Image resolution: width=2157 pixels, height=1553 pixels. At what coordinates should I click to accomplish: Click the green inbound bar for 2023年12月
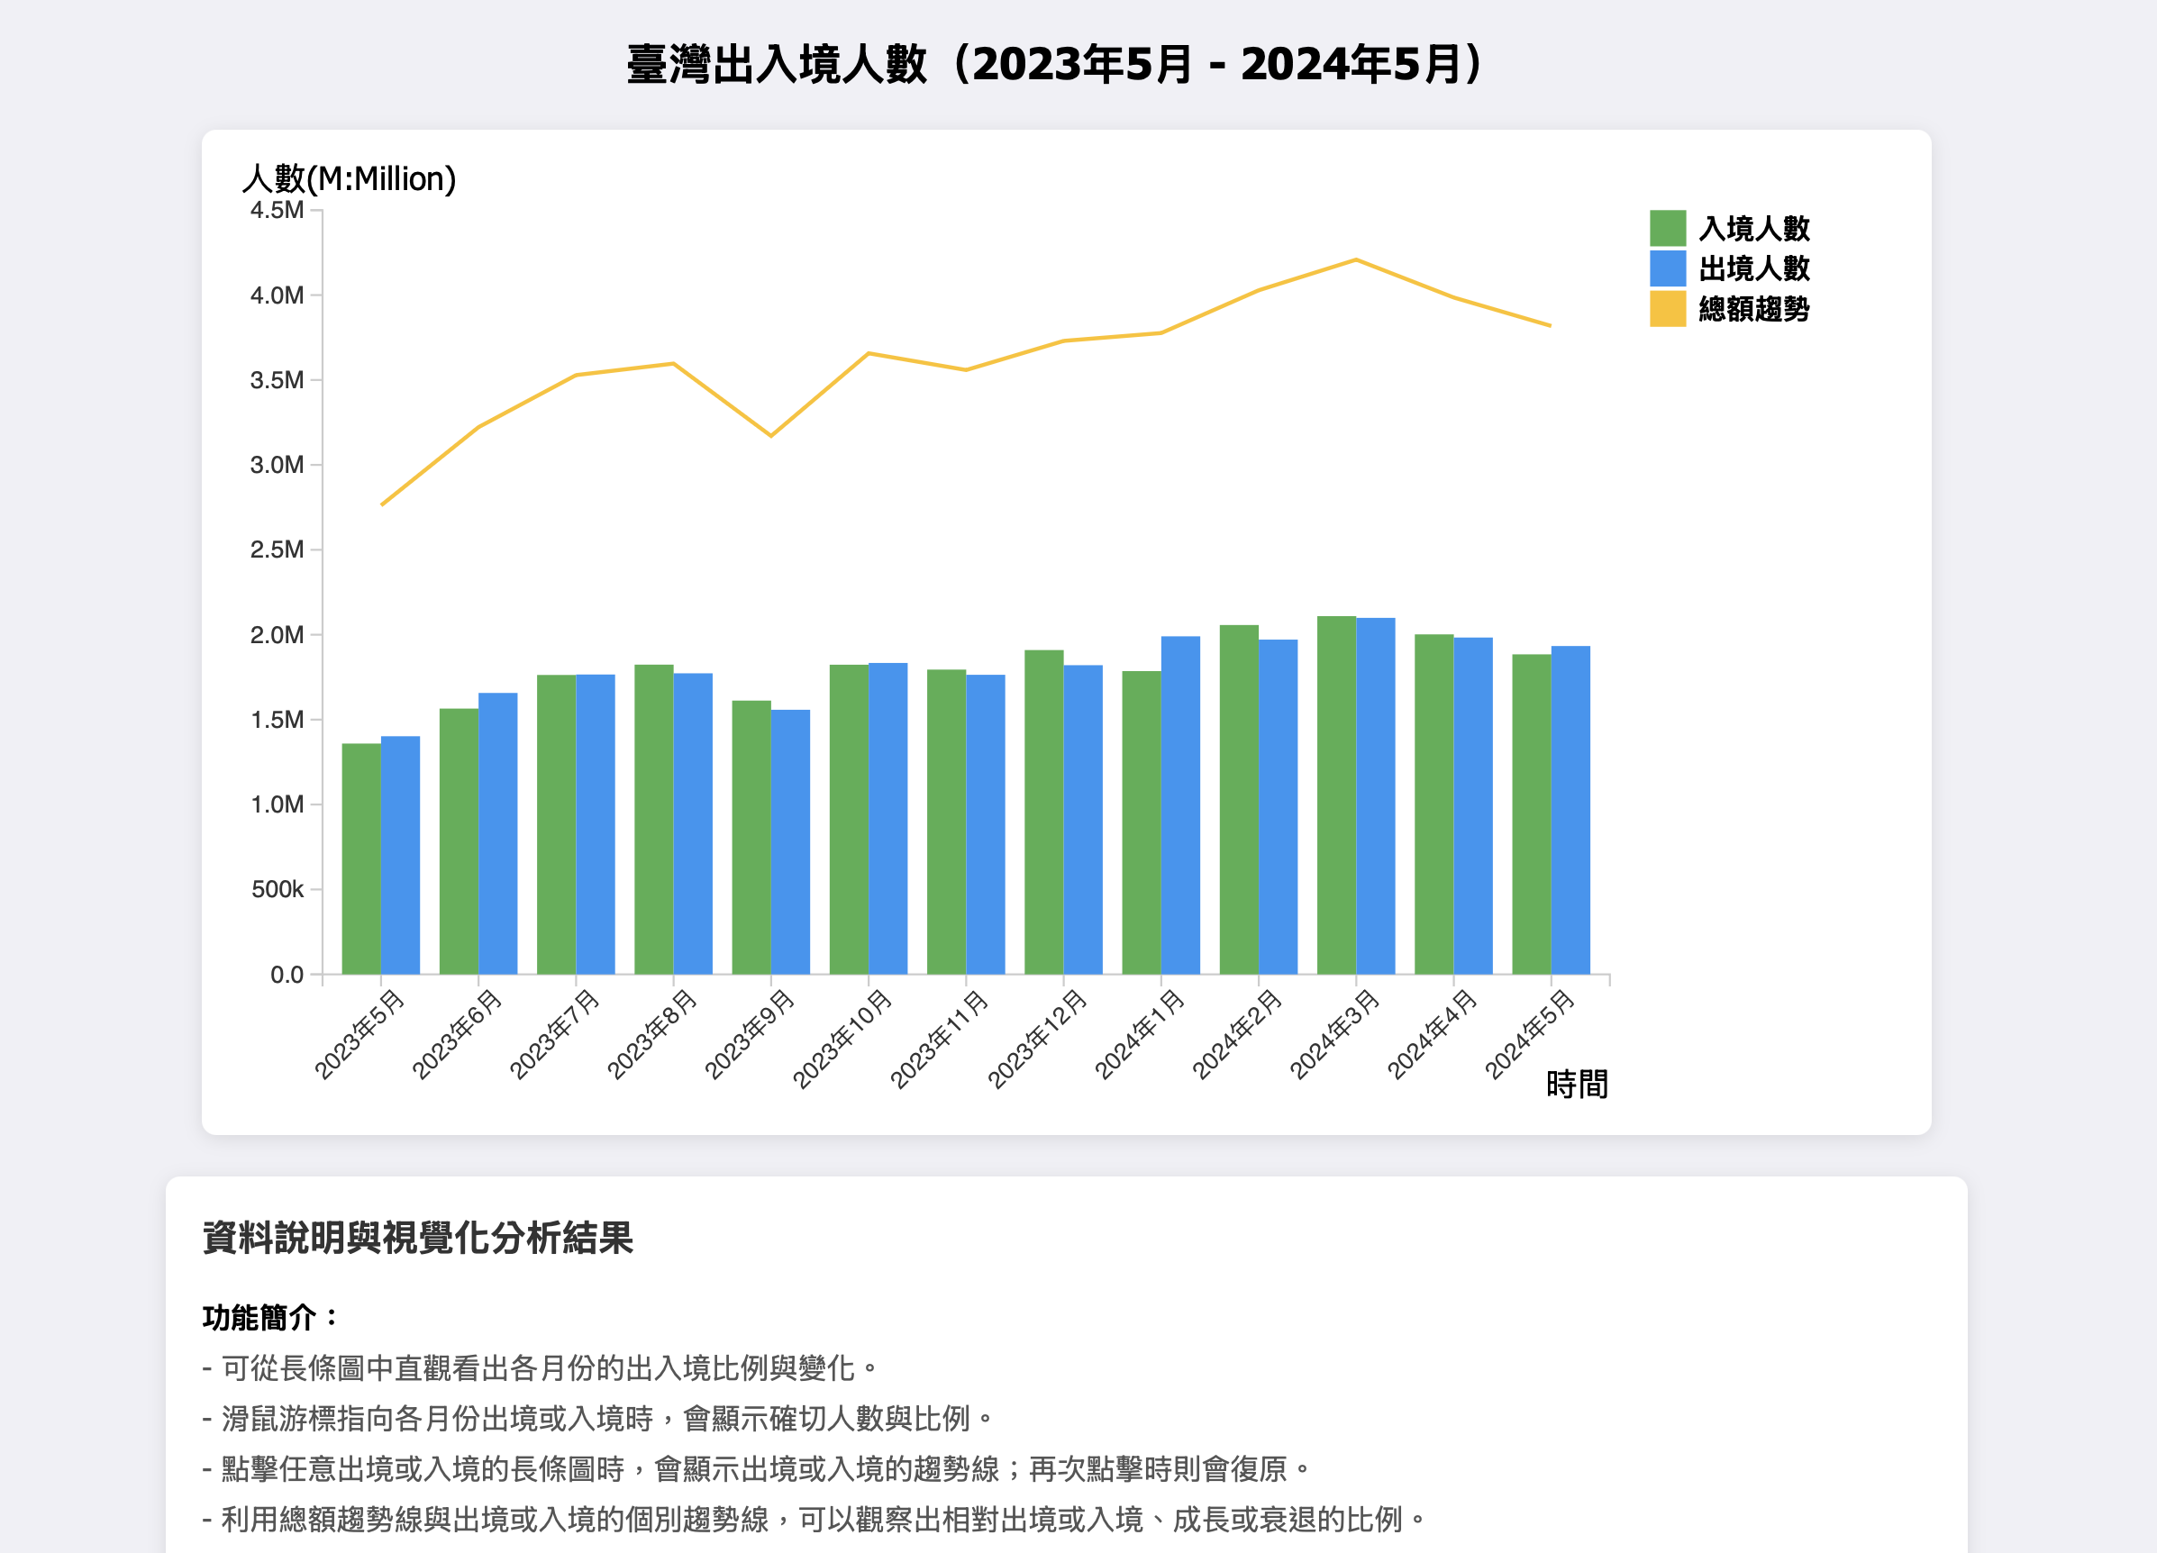[1043, 813]
